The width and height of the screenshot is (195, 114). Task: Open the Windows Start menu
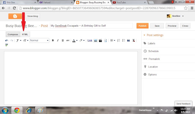pyautogui.click(x=5, y=110)
